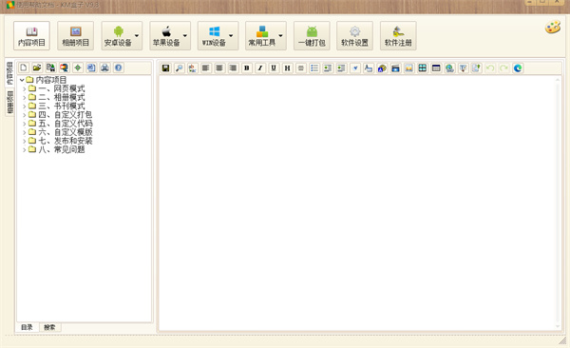Click the 软件注册 register button
Screen dimensions: 570x348
pyautogui.click(x=398, y=36)
